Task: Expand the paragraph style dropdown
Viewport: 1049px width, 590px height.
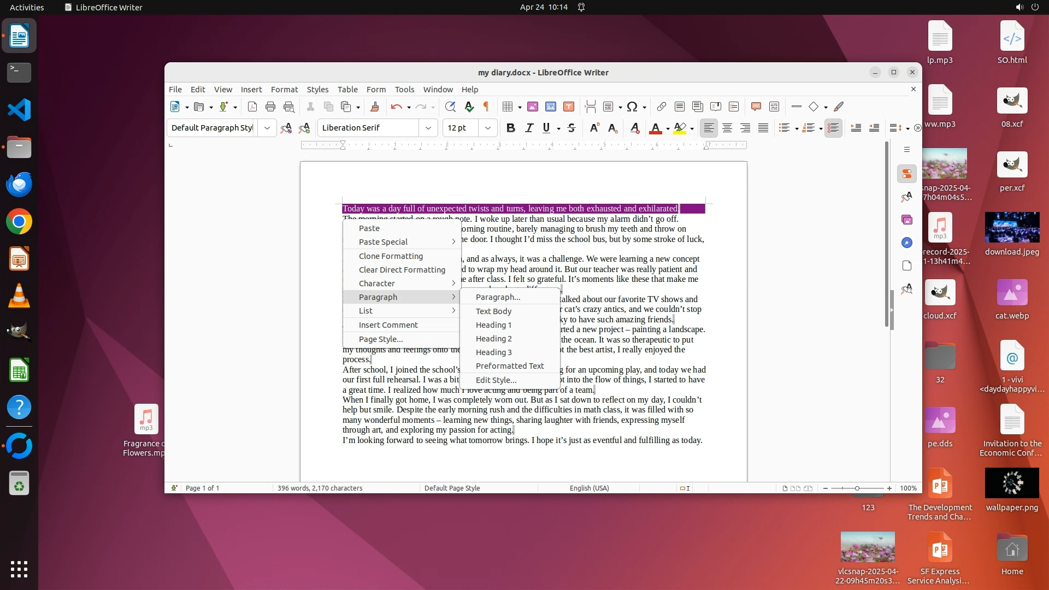Action: coord(267,128)
